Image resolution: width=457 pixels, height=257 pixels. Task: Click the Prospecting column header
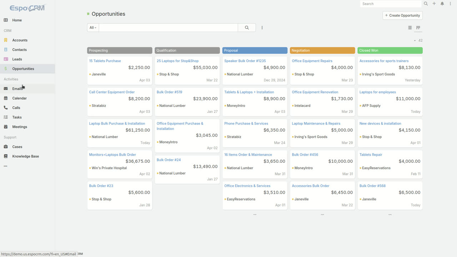(x=120, y=50)
